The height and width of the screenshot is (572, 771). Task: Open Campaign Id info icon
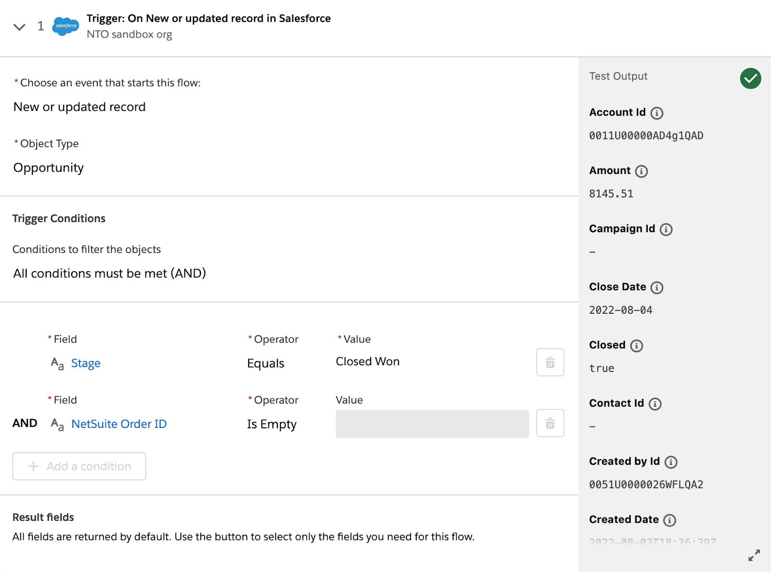pyautogui.click(x=666, y=229)
